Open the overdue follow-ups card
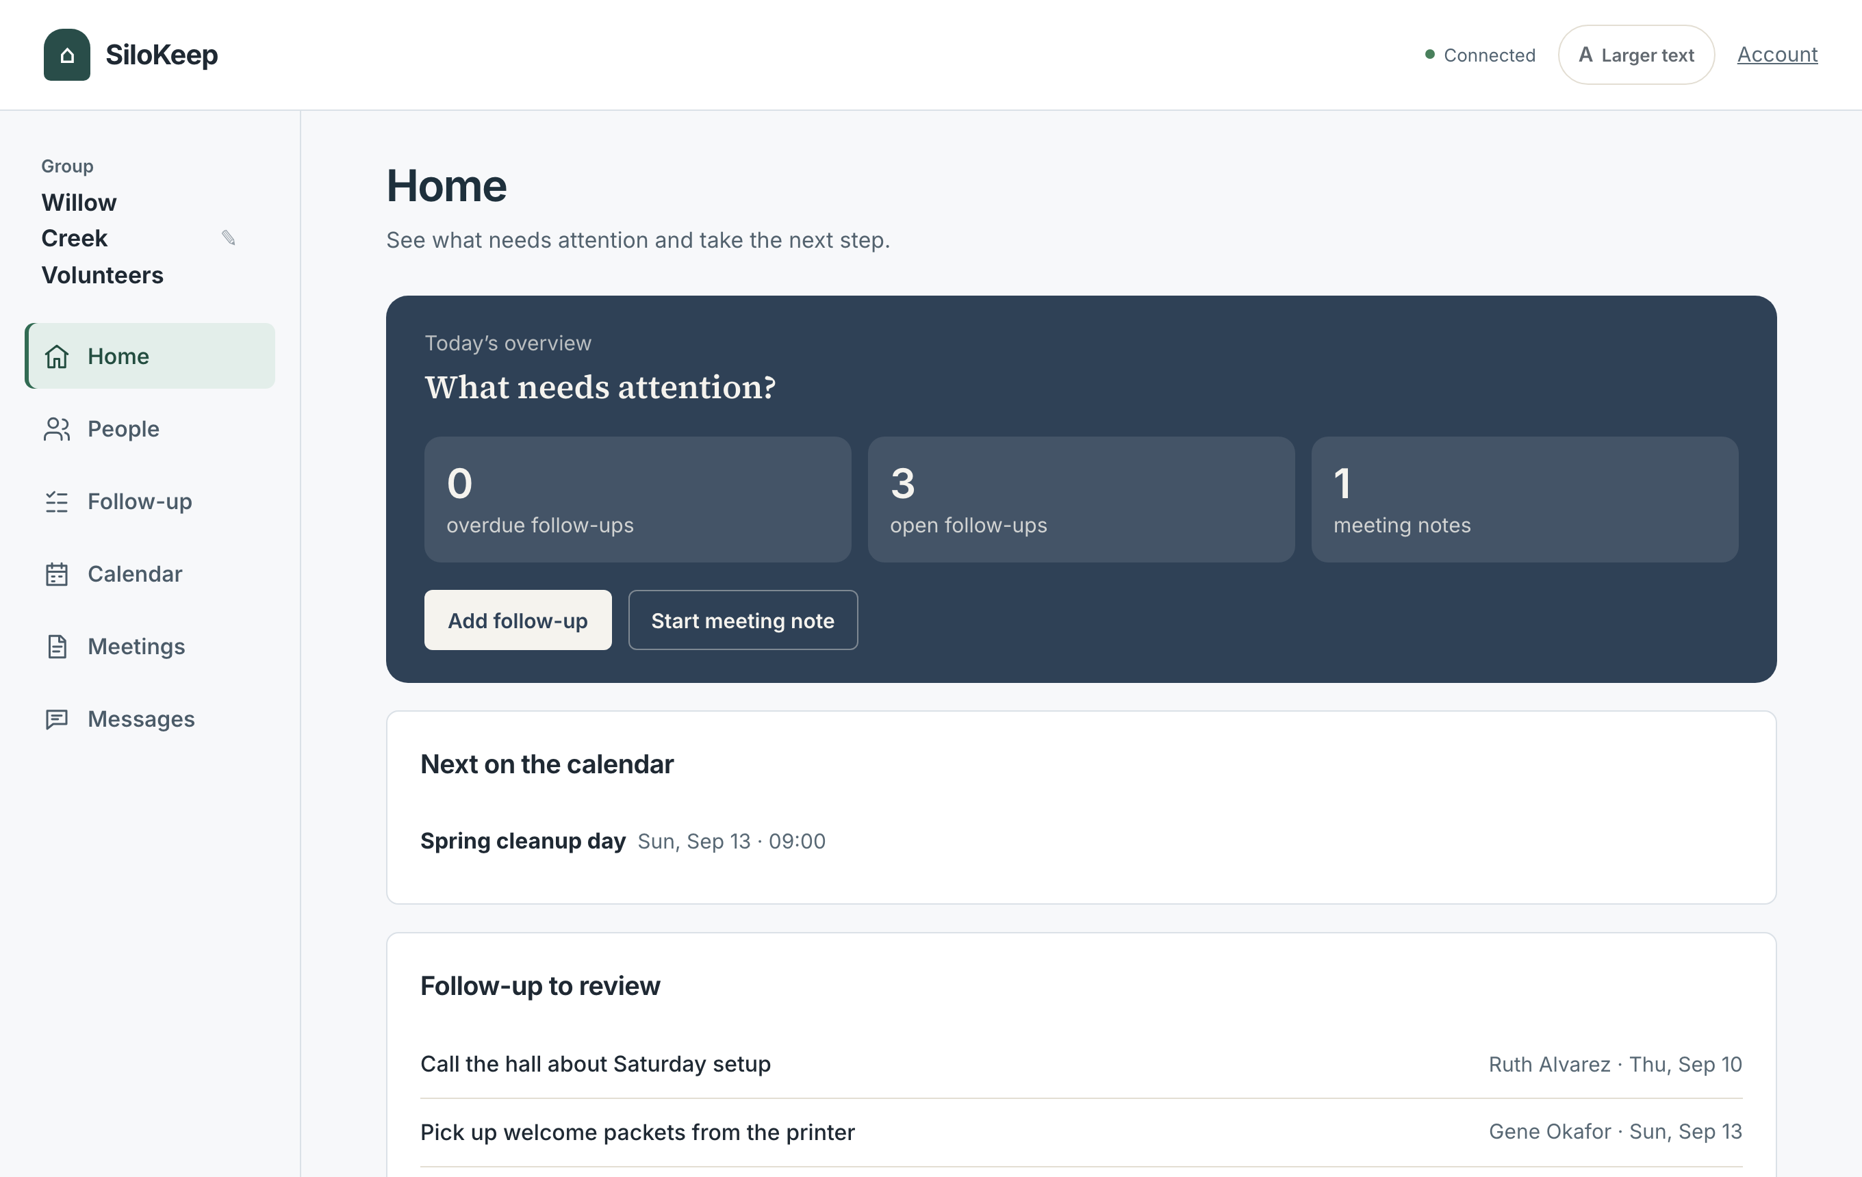This screenshot has width=1862, height=1177. tap(637, 500)
